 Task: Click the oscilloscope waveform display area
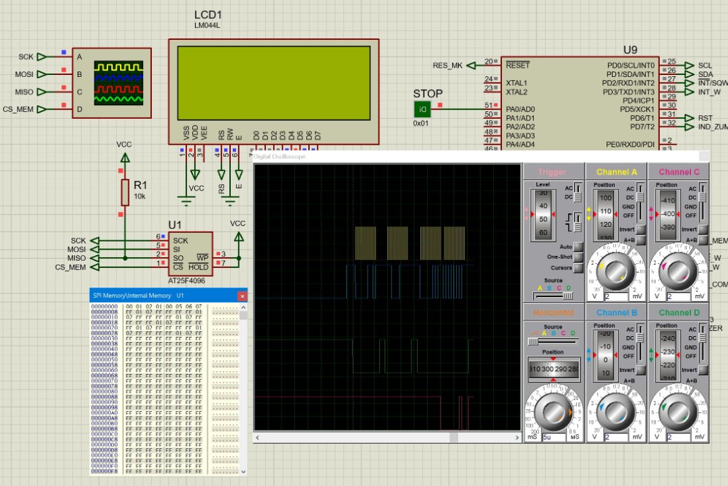pos(387,298)
